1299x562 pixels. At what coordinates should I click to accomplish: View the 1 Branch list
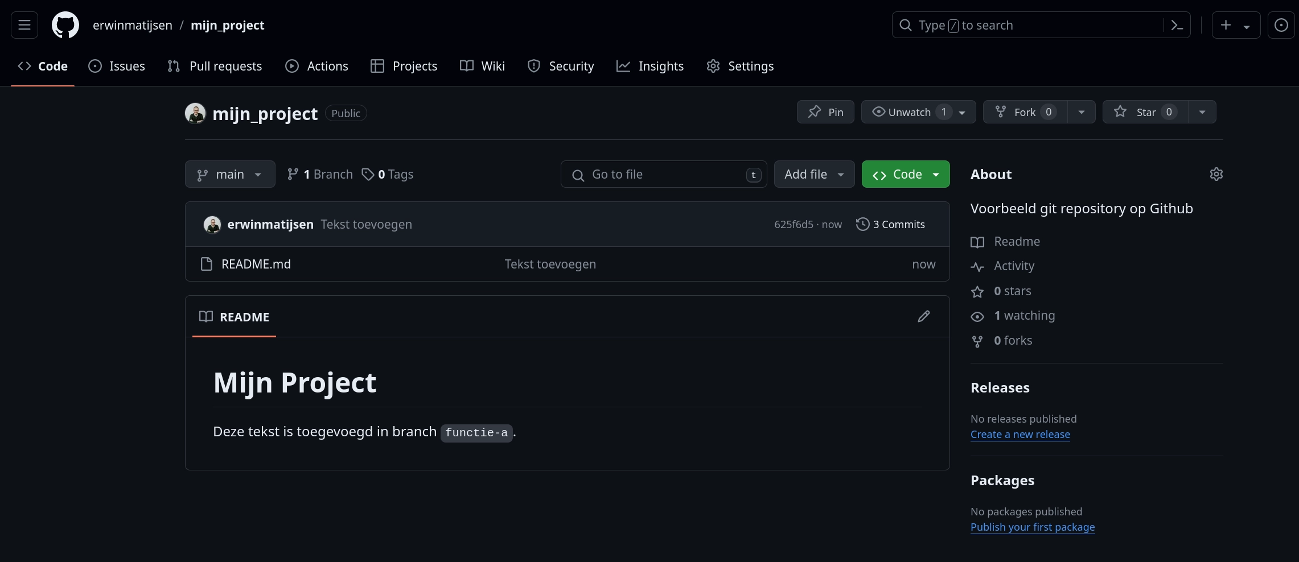(x=320, y=174)
